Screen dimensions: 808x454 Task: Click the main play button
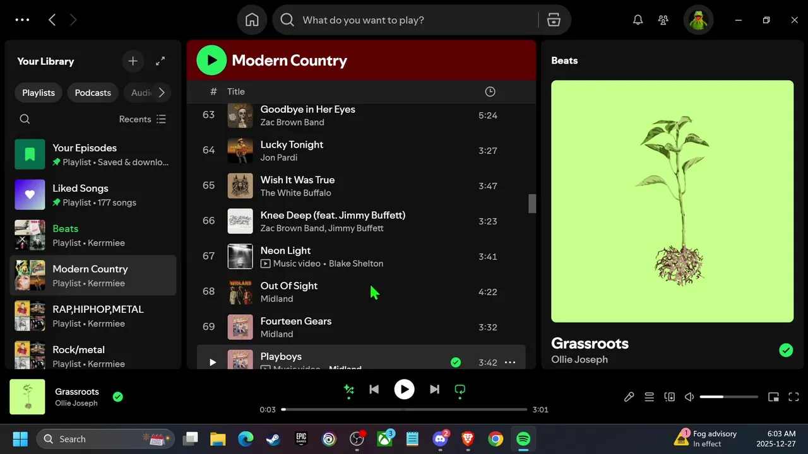click(404, 390)
